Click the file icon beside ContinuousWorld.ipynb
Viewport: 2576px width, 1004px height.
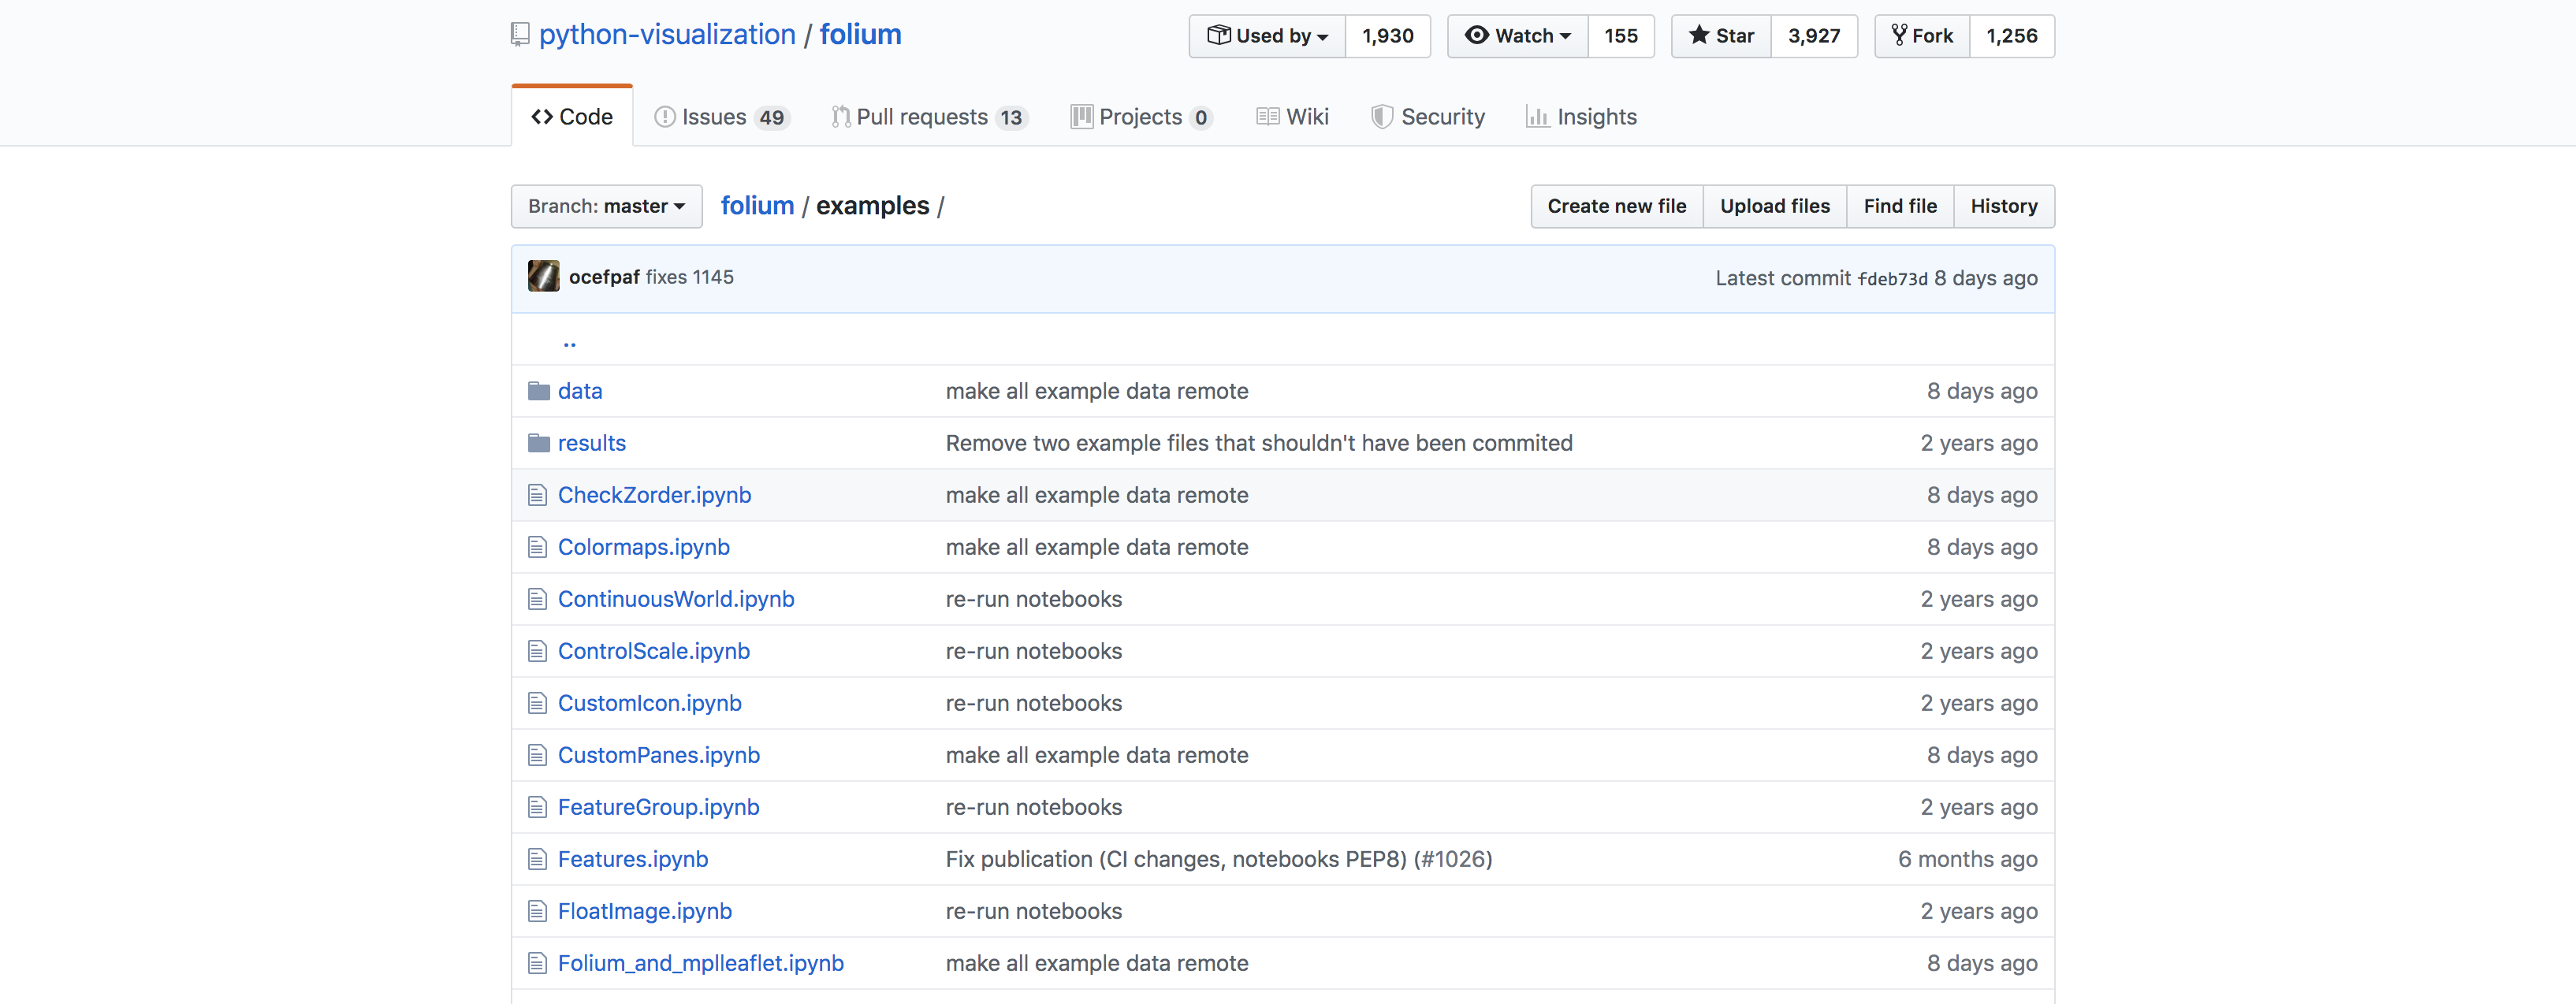pyautogui.click(x=538, y=599)
